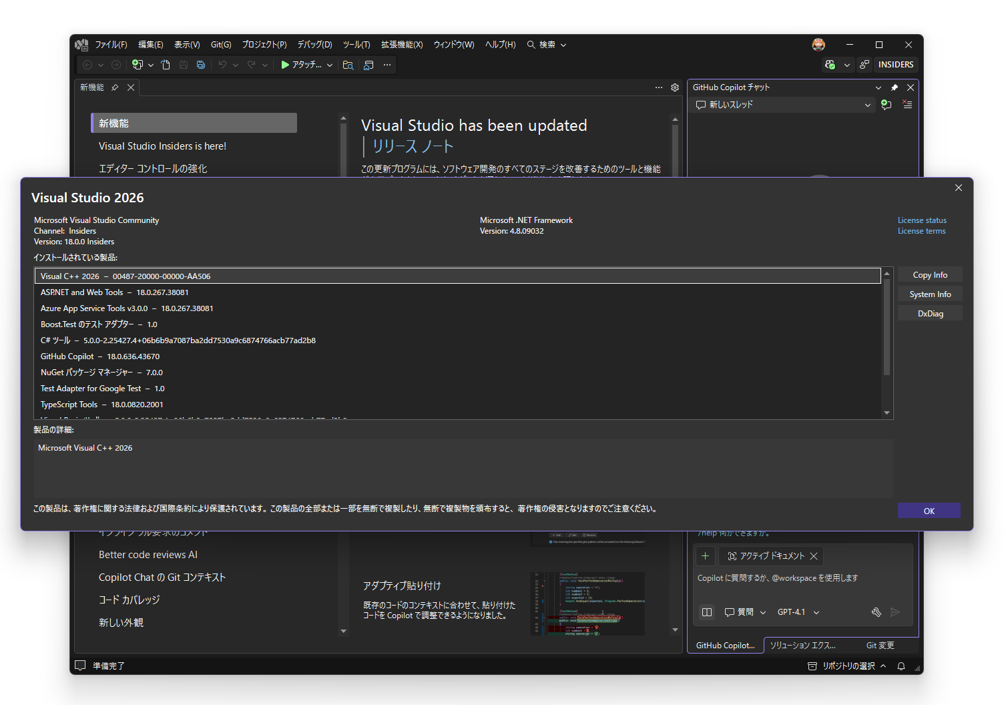Clear the chat history with the strikethrough list icon
Image resolution: width=1004 pixels, height=705 pixels.
(907, 105)
